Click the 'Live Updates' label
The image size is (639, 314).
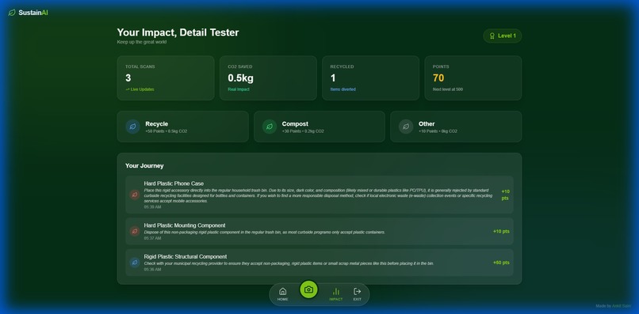(142, 89)
